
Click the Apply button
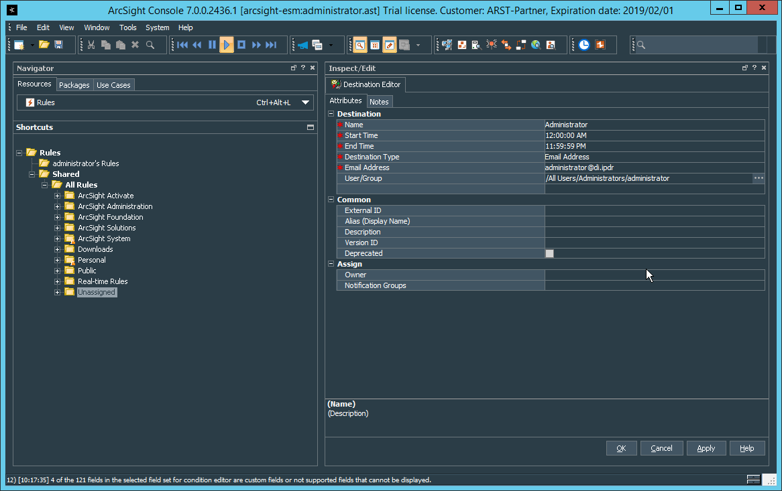pyautogui.click(x=706, y=448)
